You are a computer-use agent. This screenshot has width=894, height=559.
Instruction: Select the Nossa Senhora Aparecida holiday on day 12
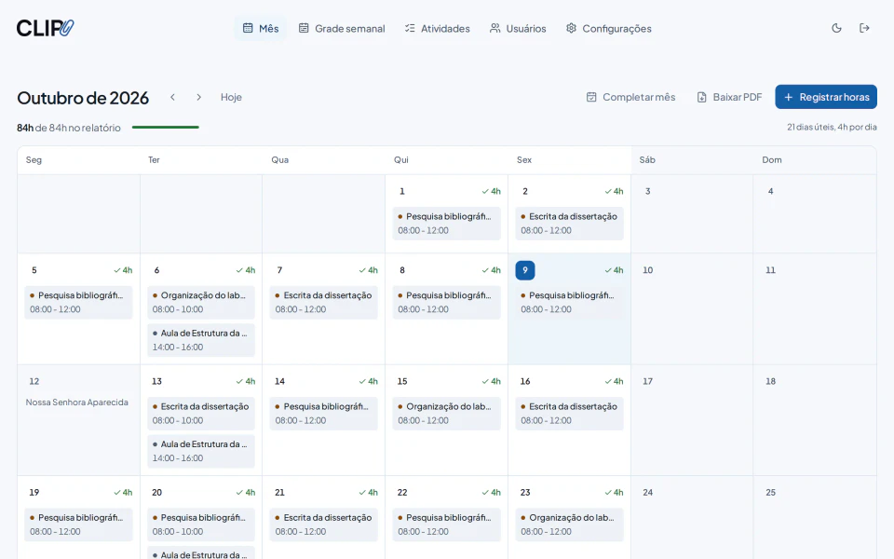(x=77, y=402)
